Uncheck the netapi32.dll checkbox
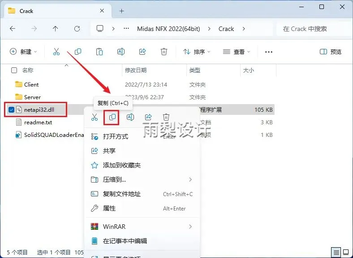The height and width of the screenshot is (258, 353). coord(11,109)
